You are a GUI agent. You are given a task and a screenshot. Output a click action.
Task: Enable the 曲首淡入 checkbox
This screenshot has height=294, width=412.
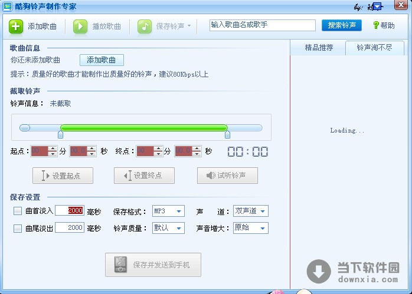18,211
